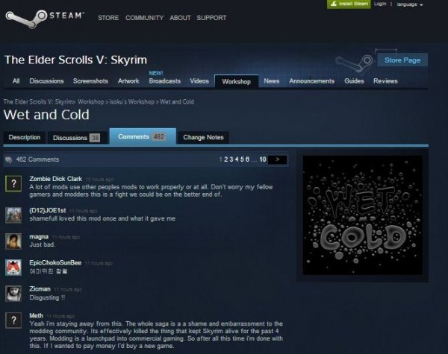Open Meth's question-mark avatar
This screenshot has width=448, height=354.
pos(13,320)
